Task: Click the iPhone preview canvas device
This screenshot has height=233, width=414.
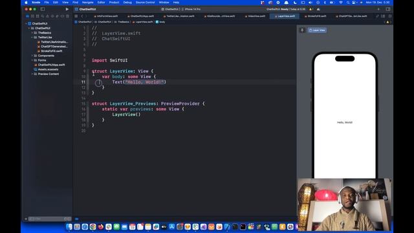Action: pyautogui.click(x=345, y=115)
